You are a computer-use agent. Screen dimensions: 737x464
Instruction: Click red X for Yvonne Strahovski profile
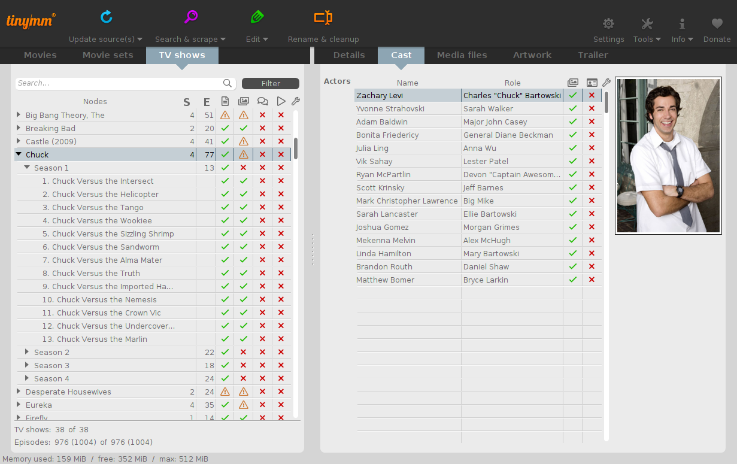tap(592, 108)
